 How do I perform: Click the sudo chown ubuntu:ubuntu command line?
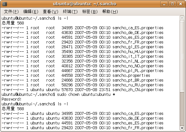[58, 95]
